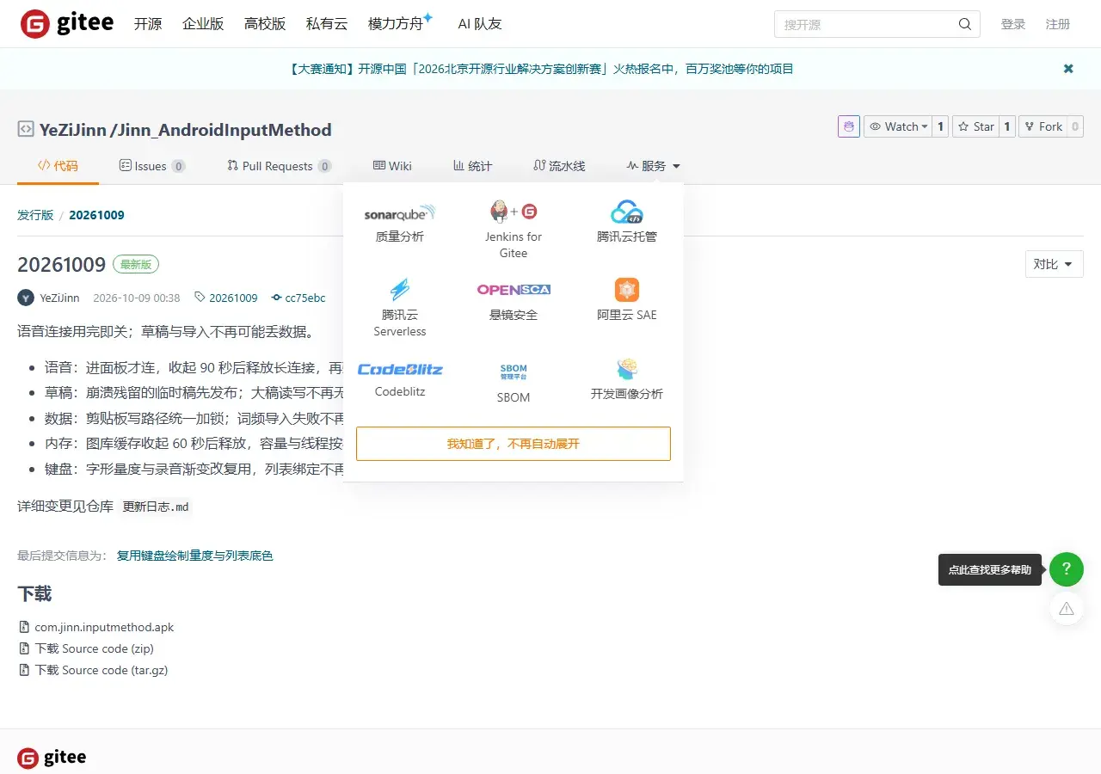Open the Jenkins for Gitee service
The width and height of the screenshot is (1101, 774).
point(514,230)
